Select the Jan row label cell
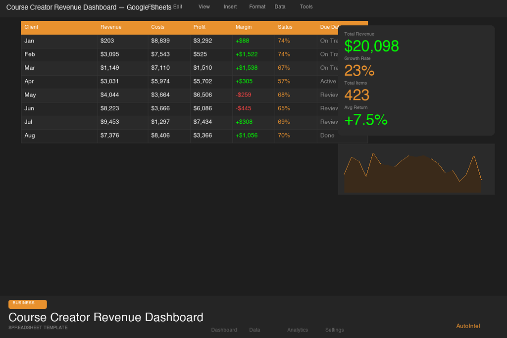The image size is (507, 338). (x=59, y=41)
